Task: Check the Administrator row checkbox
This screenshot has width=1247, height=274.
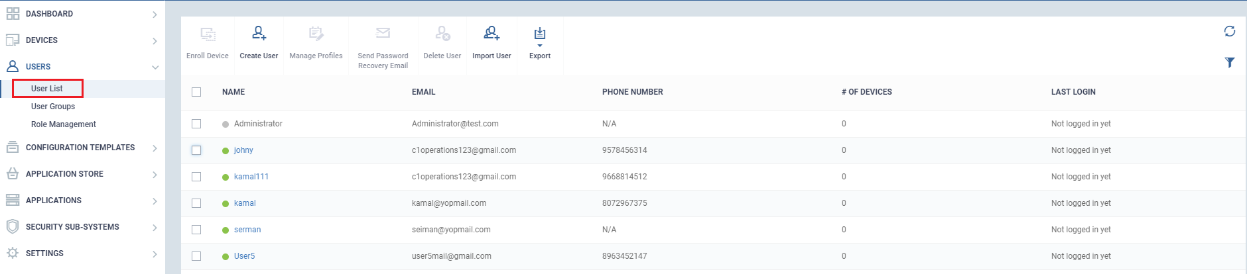Action: click(196, 124)
